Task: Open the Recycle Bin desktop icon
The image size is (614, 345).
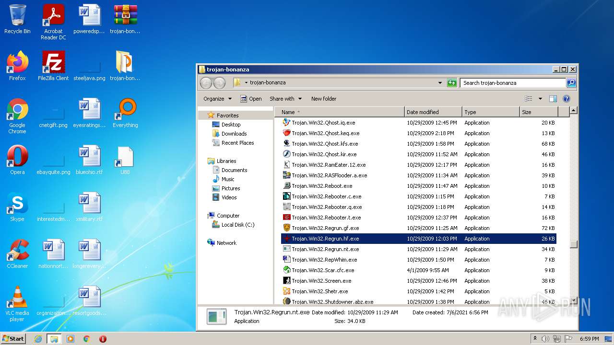Action: pyautogui.click(x=17, y=19)
